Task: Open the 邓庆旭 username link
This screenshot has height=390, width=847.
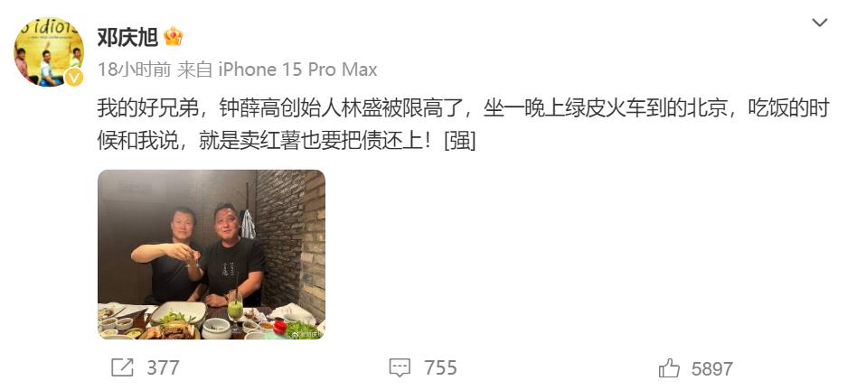Action: (127, 37)
